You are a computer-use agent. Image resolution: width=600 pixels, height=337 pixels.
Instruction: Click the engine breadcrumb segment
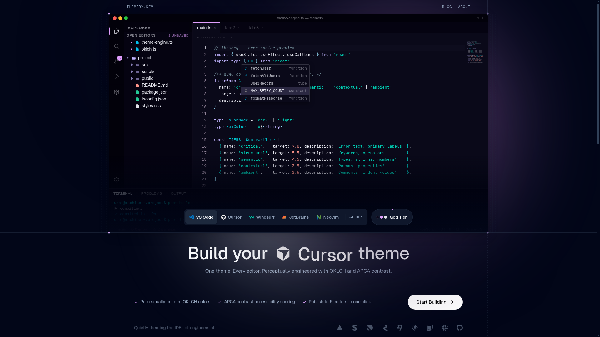click(x=211, y=37)
